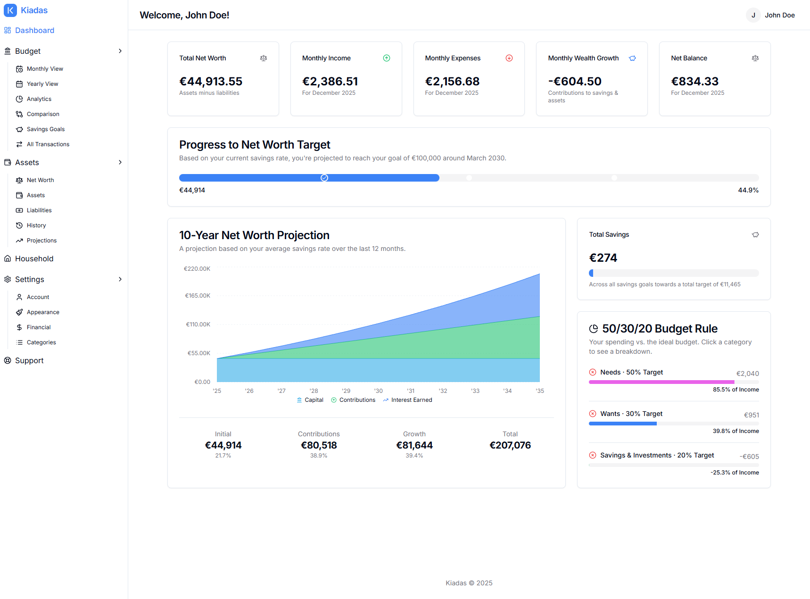Click the green up-arrow icon on Monthly Income
The height and width of the screenshot is (599, 810).
pos(387,58)
